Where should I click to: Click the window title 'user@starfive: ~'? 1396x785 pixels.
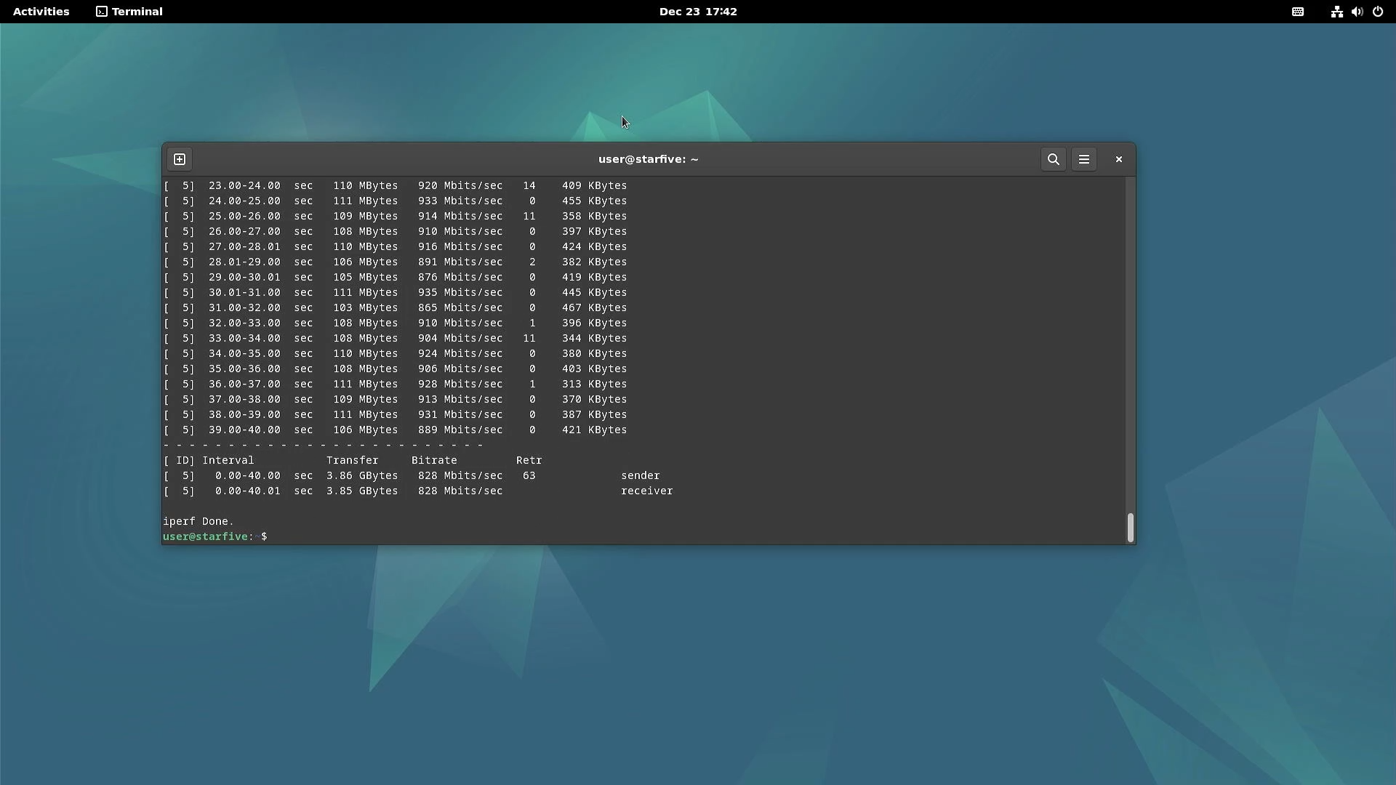click(648, 159)
